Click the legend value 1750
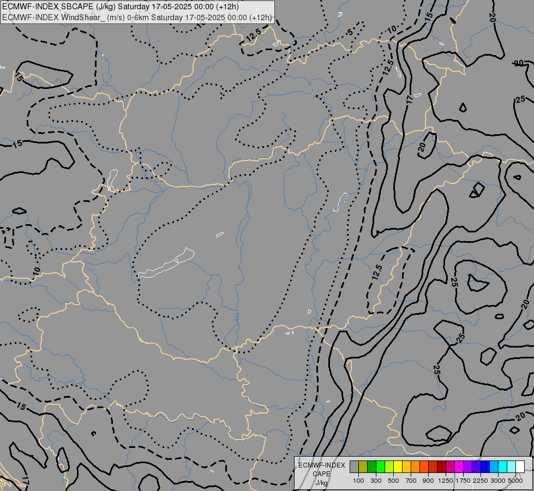The image size is (534, 491). [x=463, y=481]
